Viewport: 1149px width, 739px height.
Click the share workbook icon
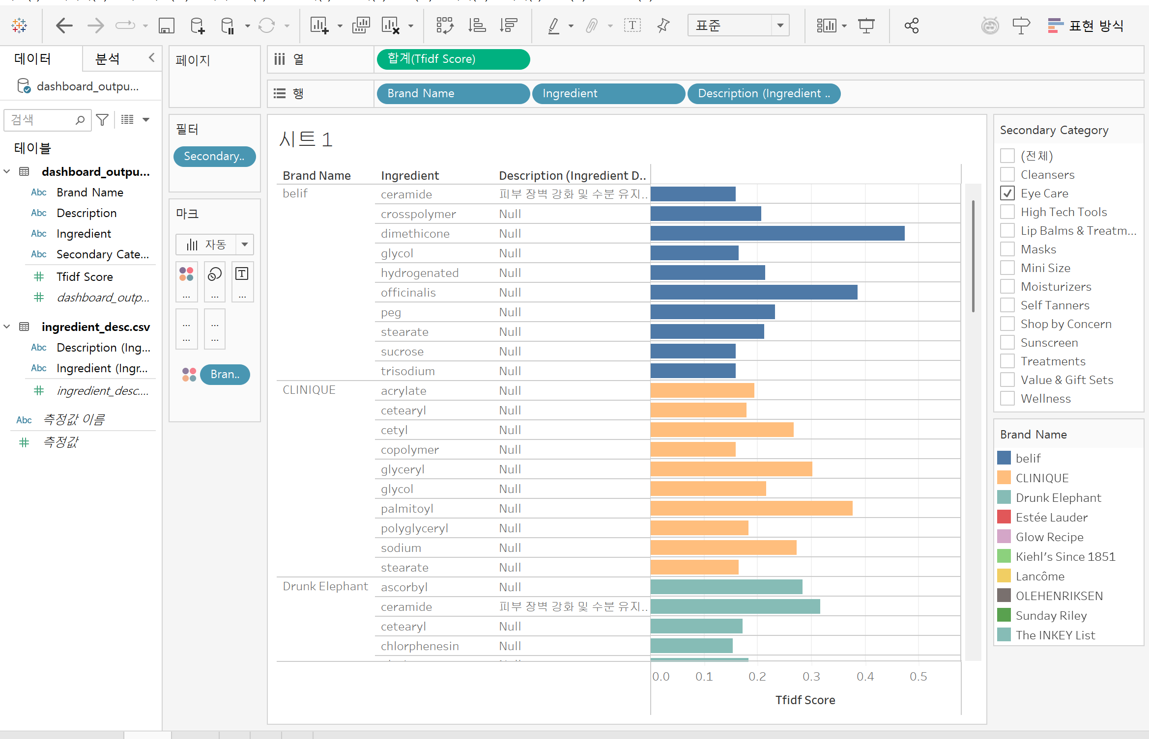[x=912, y=26]
